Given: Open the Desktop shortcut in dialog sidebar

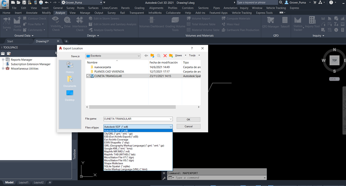Looking at the screenshot, I should [x=70, y=96].
